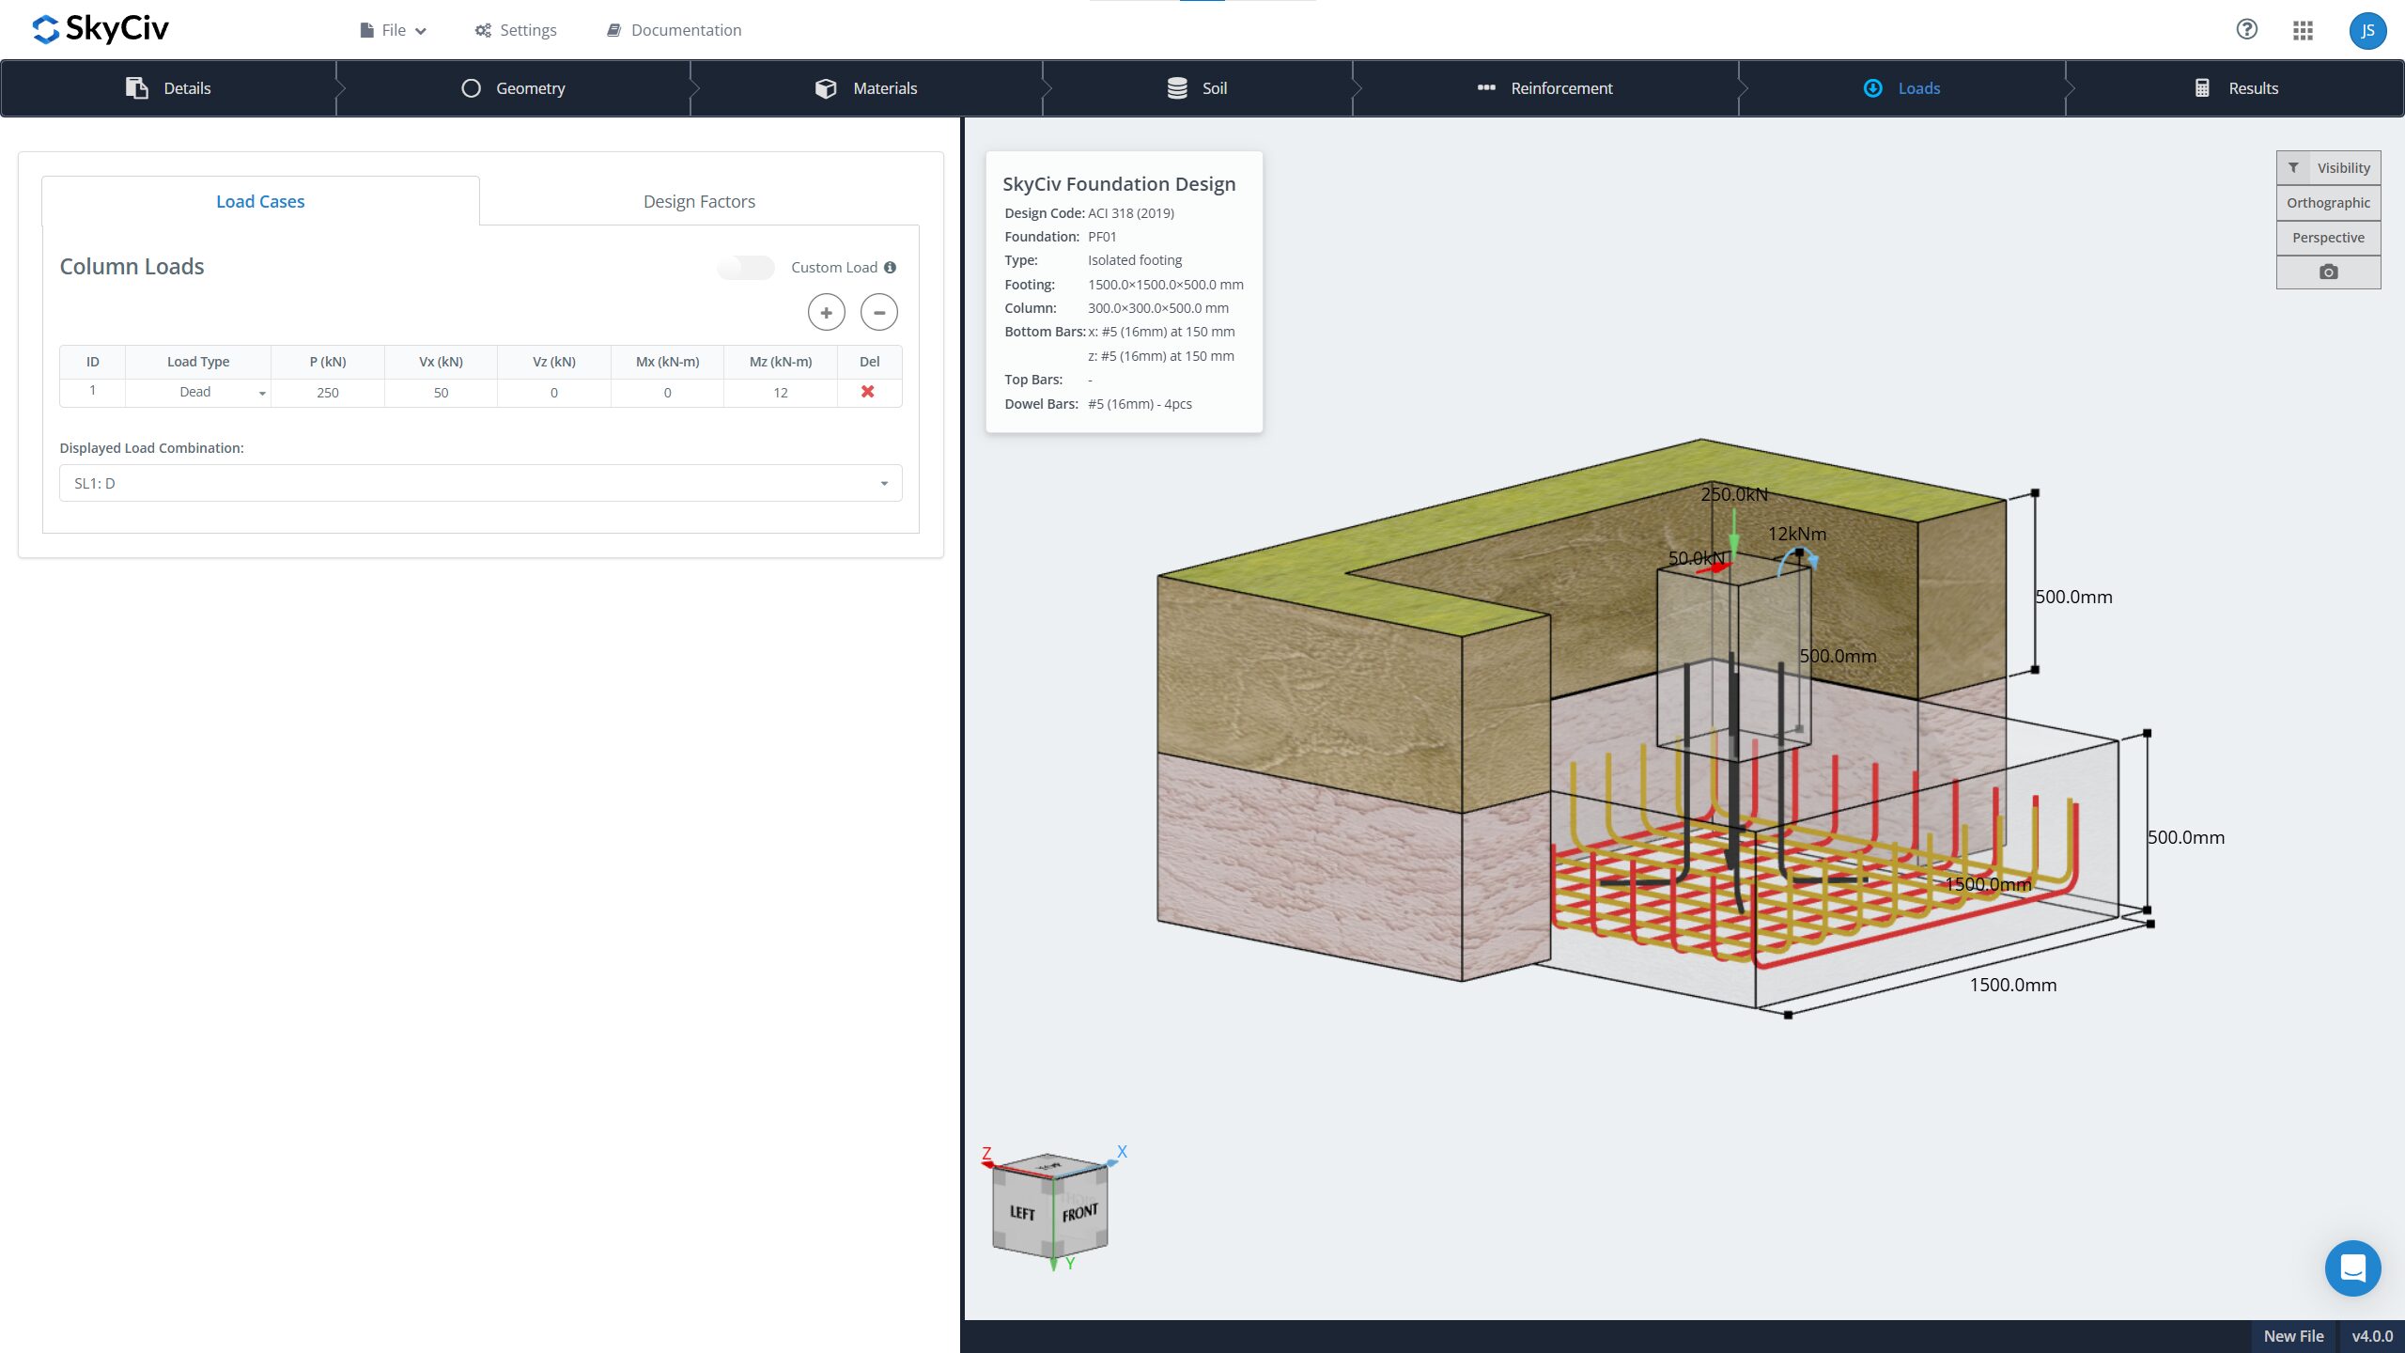2405x1353 pixels.
Task: Click the Details step document icon
Action: [x=137, y=88]
